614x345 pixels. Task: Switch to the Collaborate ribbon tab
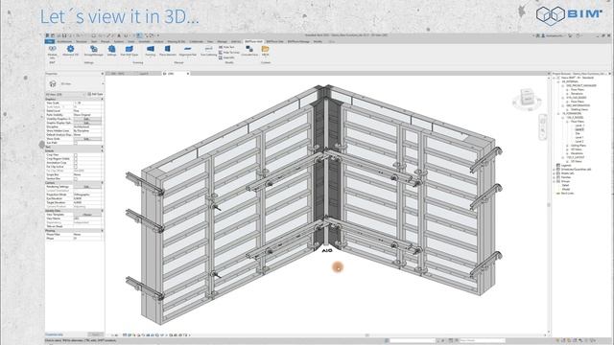[x=196, y=41]
